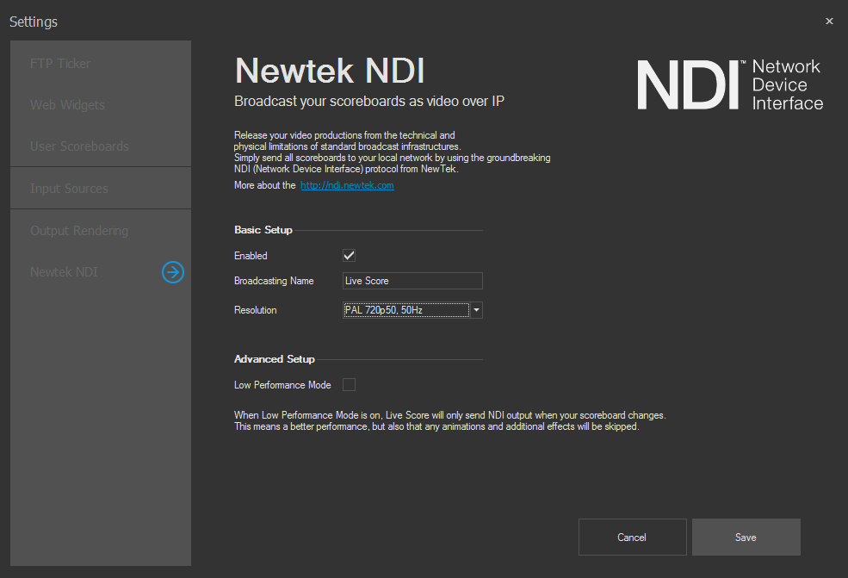Click the NDI Network Device Interface logo

coord(730,84)
